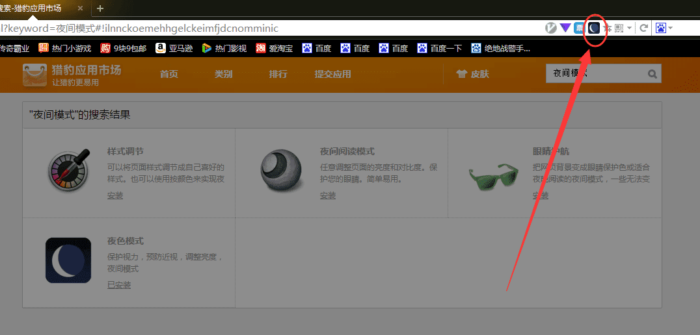This screenshot has width=700, height=335.
Task: Click the Baidu paw search engine icon
Action: click(661, 28)
